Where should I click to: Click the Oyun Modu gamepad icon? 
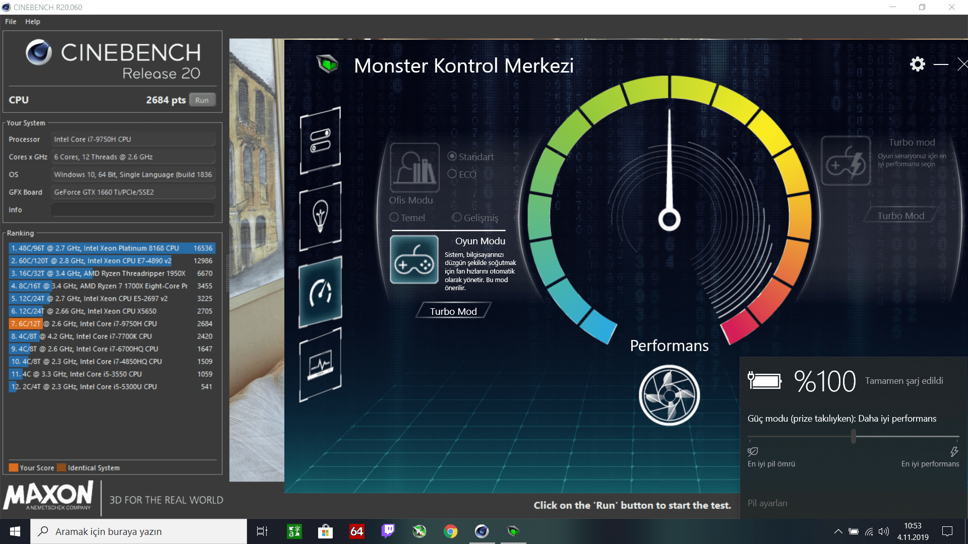point(414,260)
